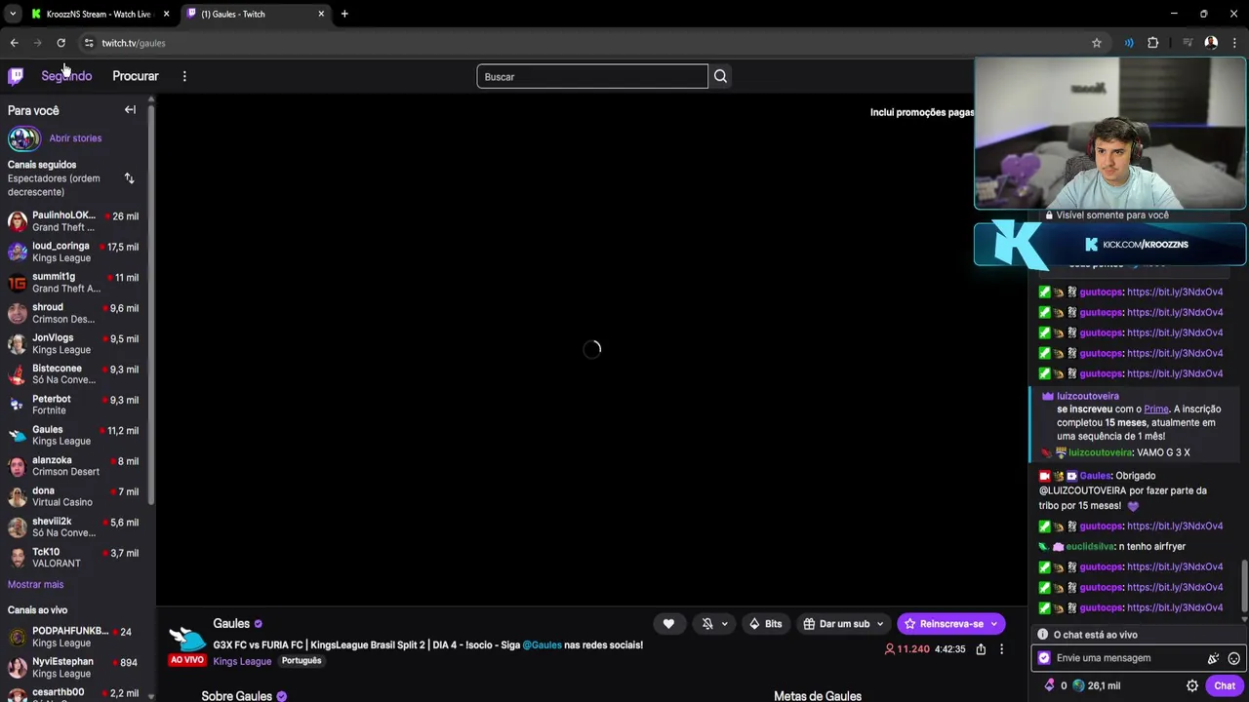1249x702 pixels.
Task: Open browser extensions puzzle icon
Action: [x=1152, y=43]
